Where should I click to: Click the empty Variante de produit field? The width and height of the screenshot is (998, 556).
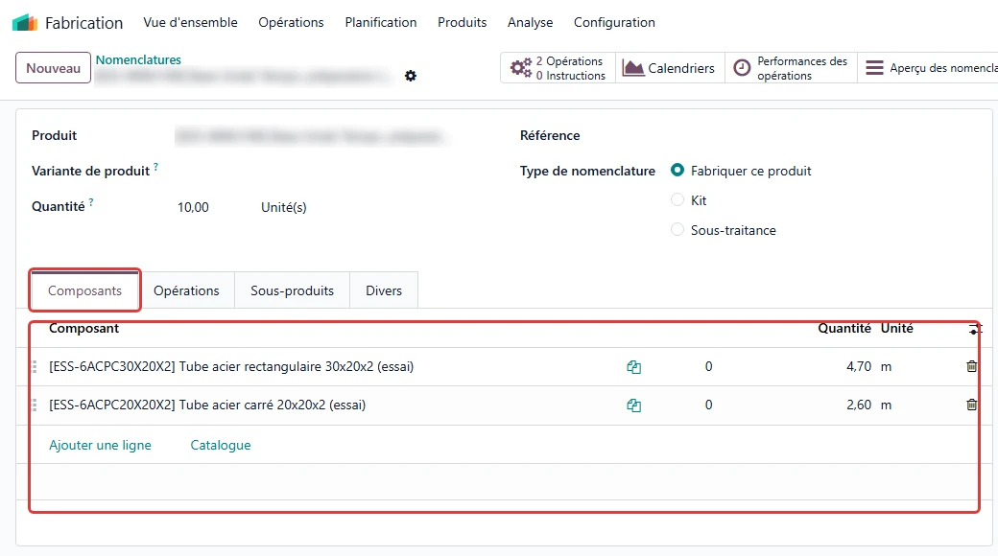click(x=311, y=172)
